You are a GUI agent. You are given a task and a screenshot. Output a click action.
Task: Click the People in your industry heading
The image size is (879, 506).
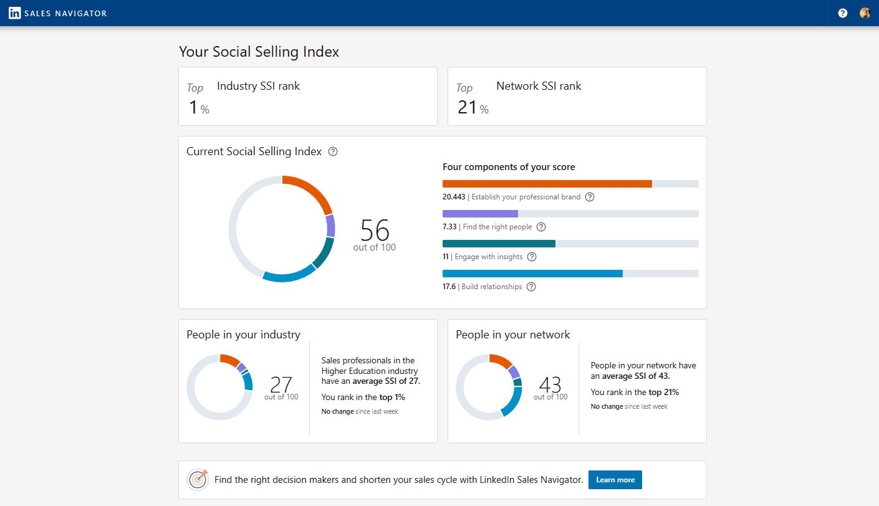click(243, 335)
